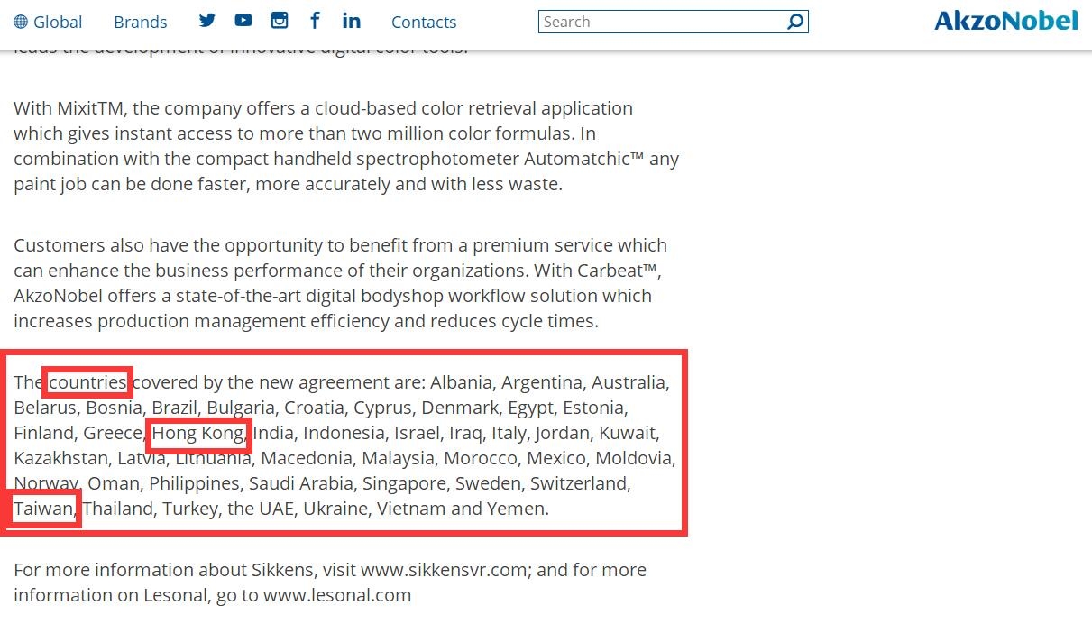Image resolution: width=1092 pixels, height=624 pixels.
Task: Click the globe icon beside Global
Action: point(21,23)
